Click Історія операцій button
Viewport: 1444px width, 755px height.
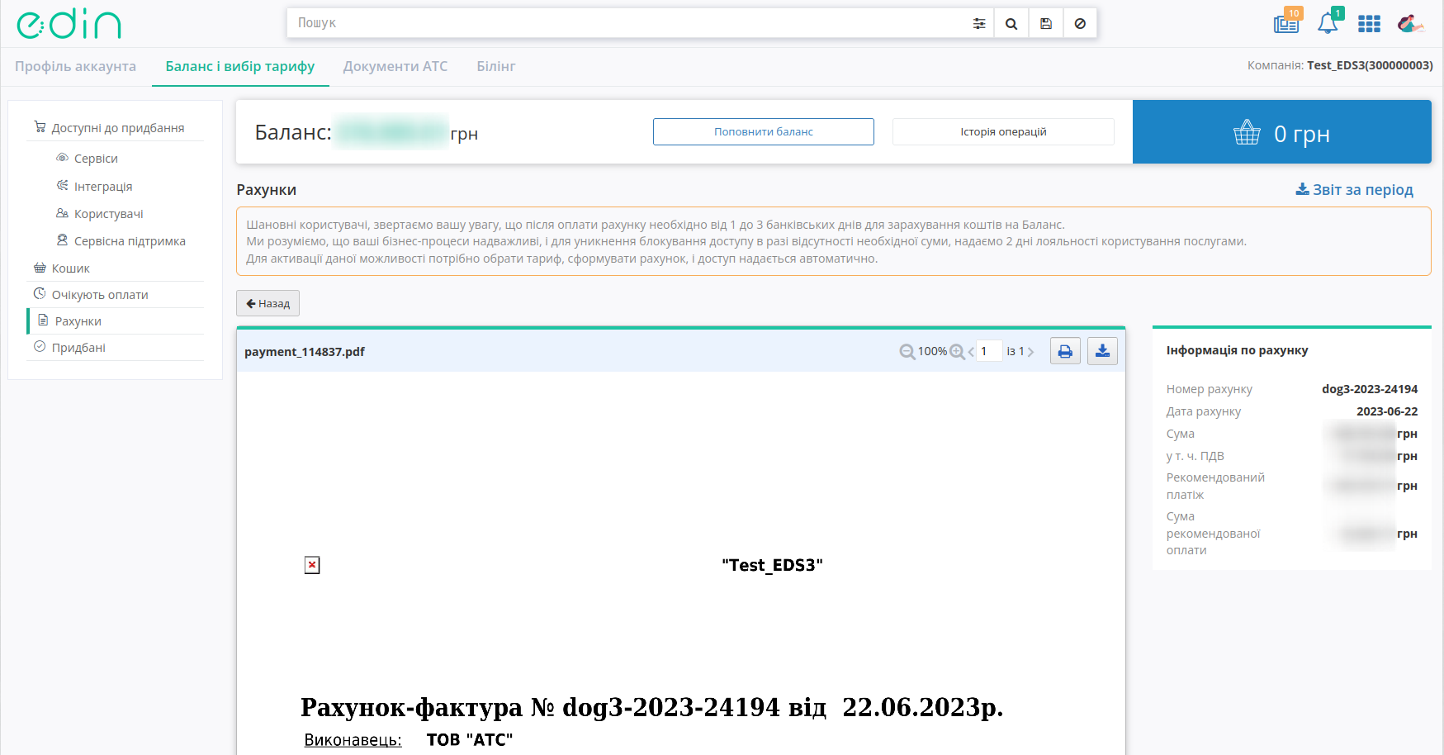pos(1003,132)
